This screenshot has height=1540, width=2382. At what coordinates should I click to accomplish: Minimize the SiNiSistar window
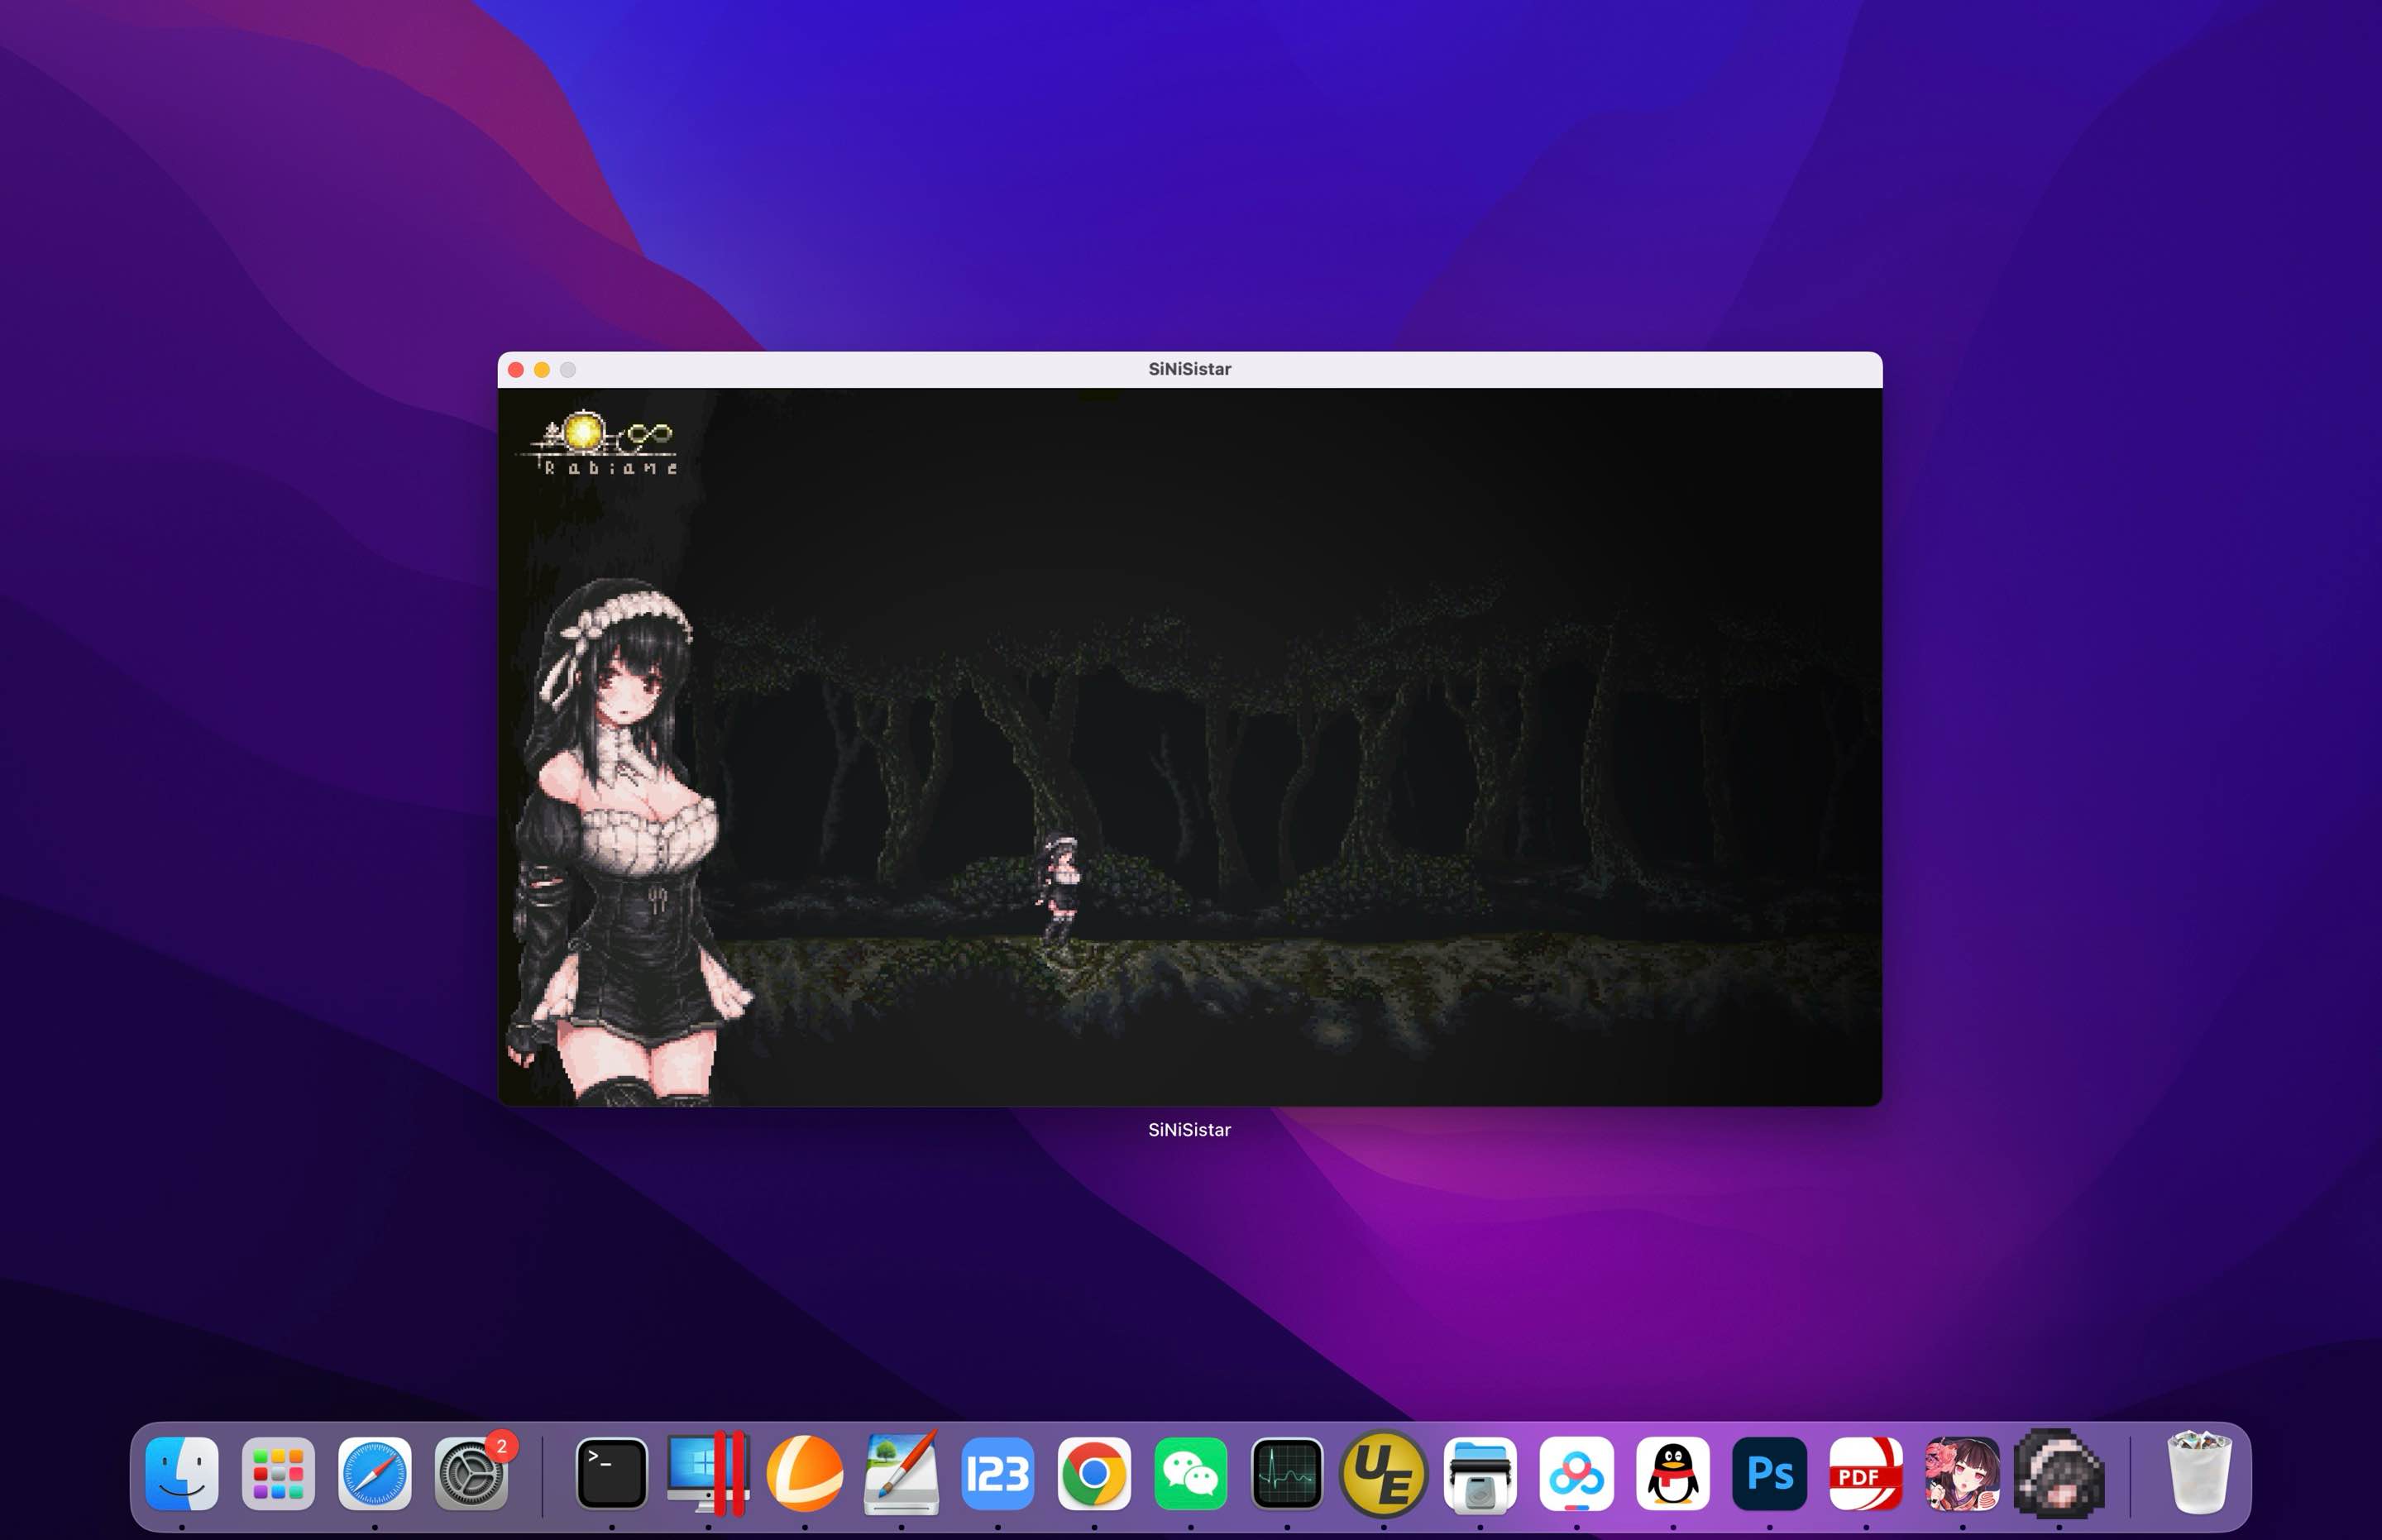pyautogui.click(x=542, y=370)
